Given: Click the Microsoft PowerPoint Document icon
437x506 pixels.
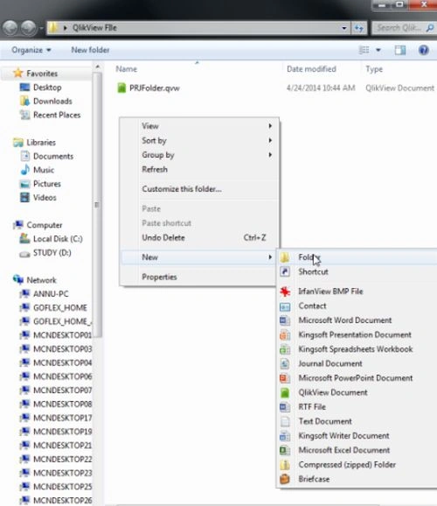Looking at the screenshot, I should click(285, 378).
